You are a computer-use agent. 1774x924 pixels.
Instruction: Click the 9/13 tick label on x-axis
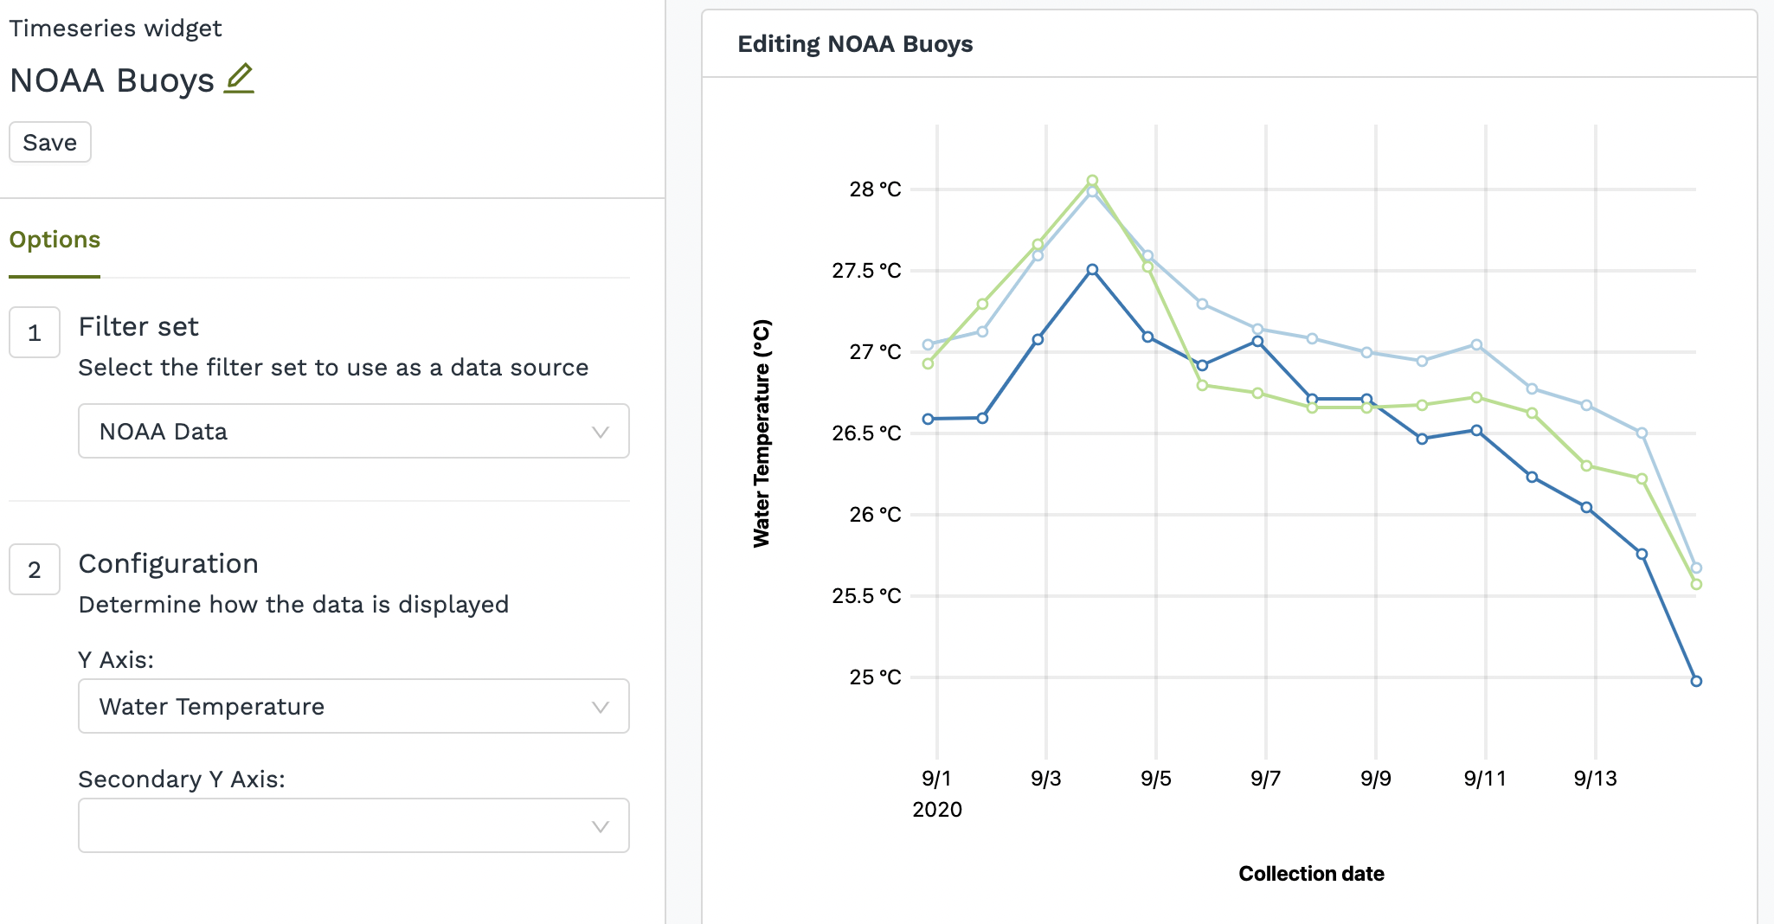1595,779
